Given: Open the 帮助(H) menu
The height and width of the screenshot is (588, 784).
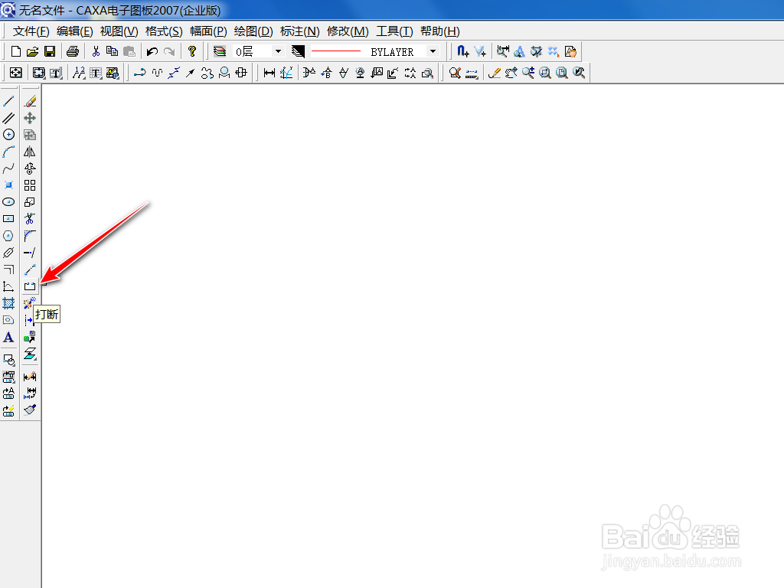Looking at the screenshot, I should point(440,31).
